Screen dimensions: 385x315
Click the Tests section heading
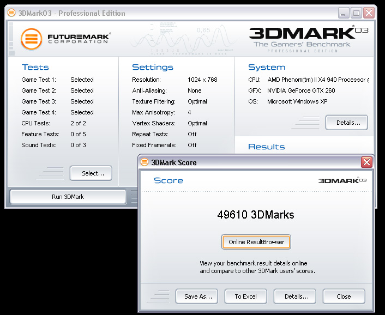pos(35,67)
